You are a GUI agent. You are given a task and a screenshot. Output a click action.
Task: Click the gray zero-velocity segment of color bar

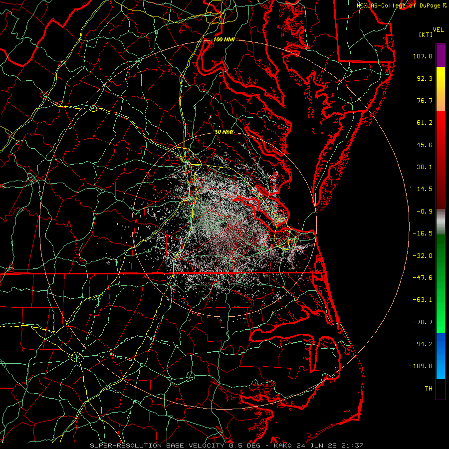pyautogui.click(x=441, y=222)
